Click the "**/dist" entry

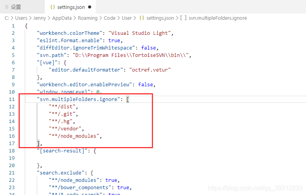62,107
